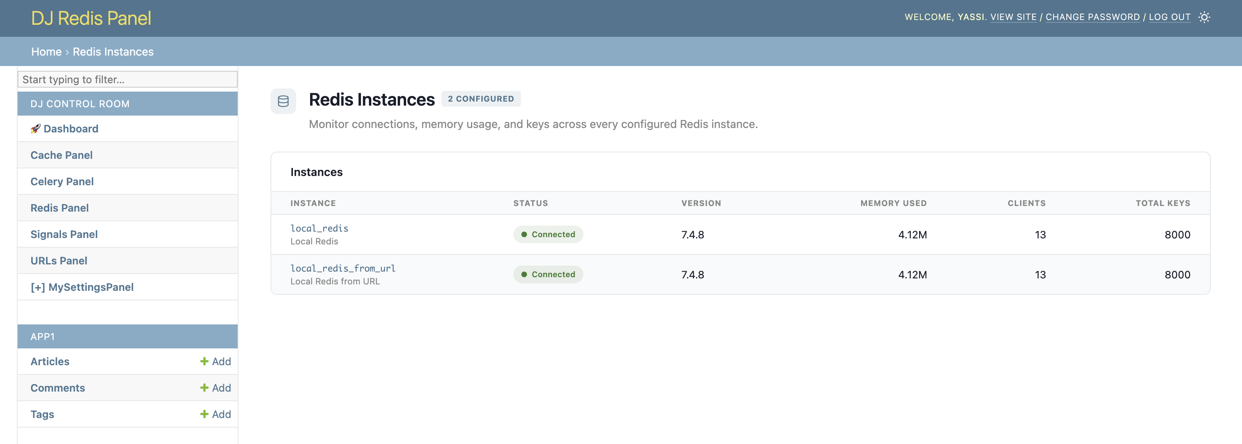Click the Local Redis from URL description
1242x444 pixels.
tap(335, 281)
